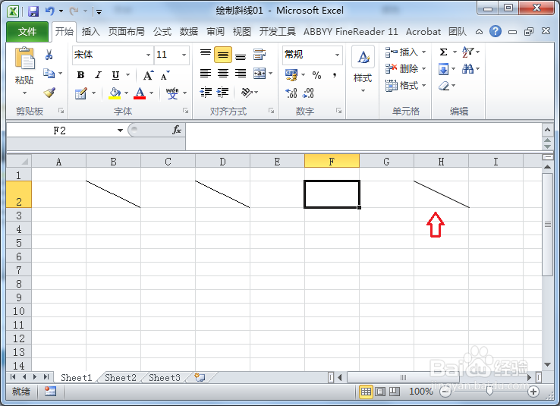The width and height of the screenshot is (560, 406).
Task: Toggle Italic formatting
Action: point(98,75)
